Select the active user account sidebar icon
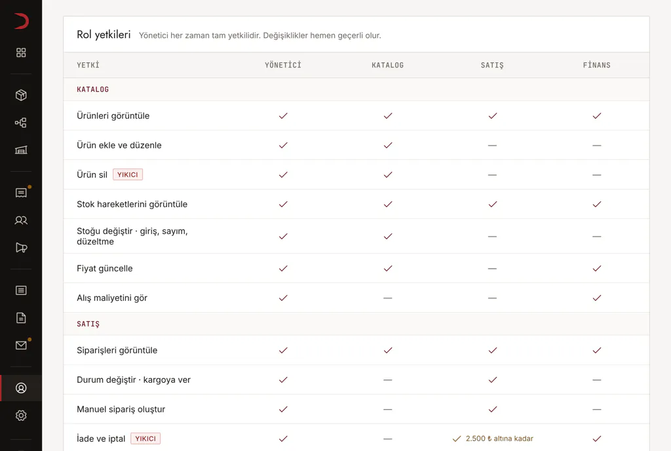The image size is (671, 451). 21,388
